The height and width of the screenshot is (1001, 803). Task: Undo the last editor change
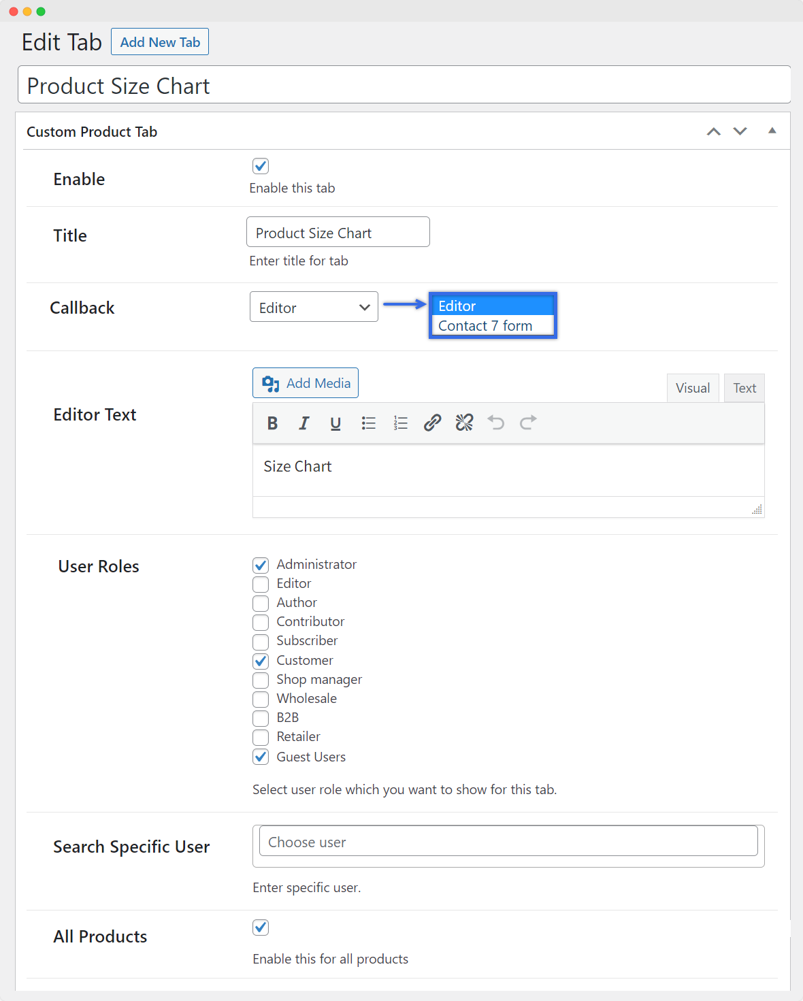tap(496, 423)
